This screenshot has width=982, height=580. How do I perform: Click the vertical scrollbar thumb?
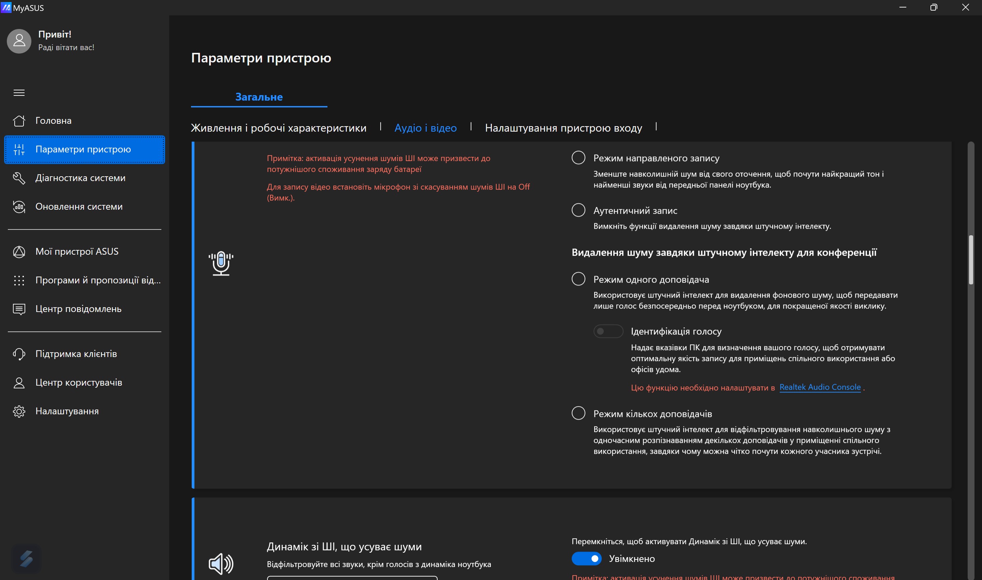click(971, 260)
